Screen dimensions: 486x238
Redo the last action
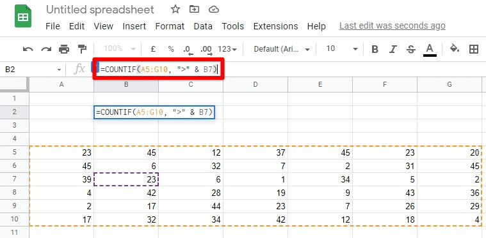(x=46, y=49)
